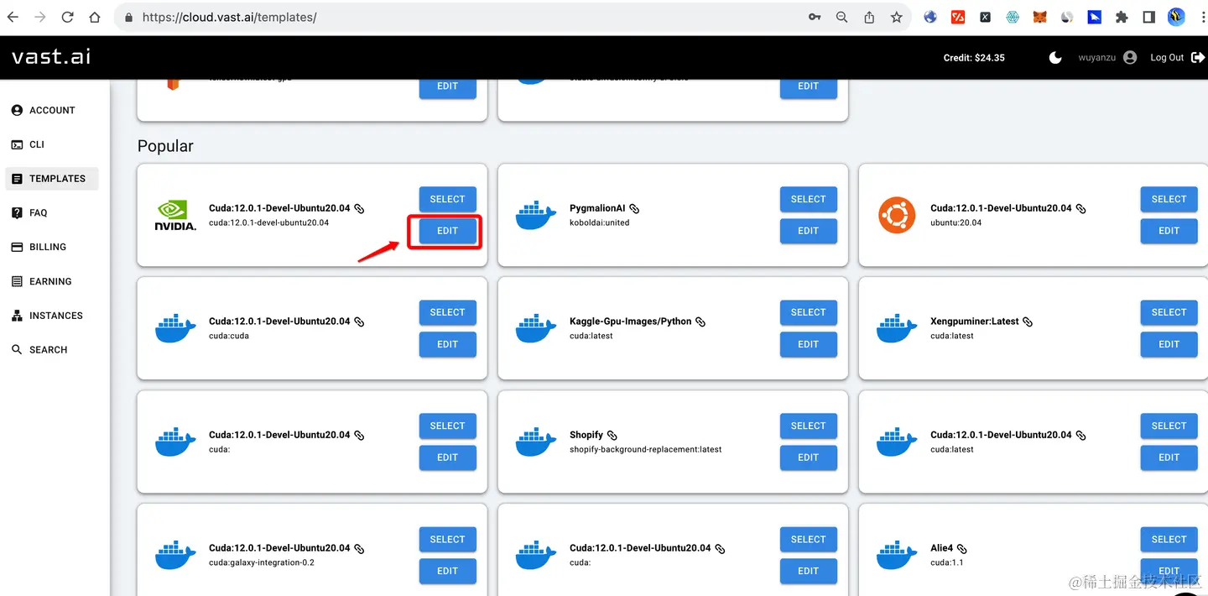Screen dimensions: 1208x596
Task: Select the Alie4 template
Action: (x=1169, y=539)
